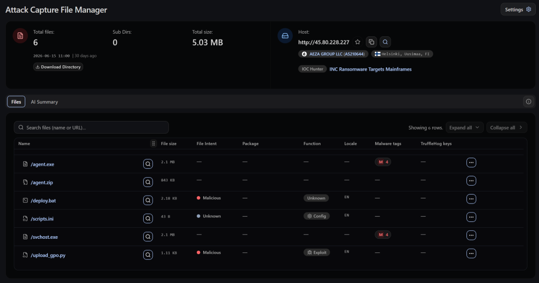Click the column drag handle next to Name
The width and height of the screenshot is (539, 283).
[153, 144]
